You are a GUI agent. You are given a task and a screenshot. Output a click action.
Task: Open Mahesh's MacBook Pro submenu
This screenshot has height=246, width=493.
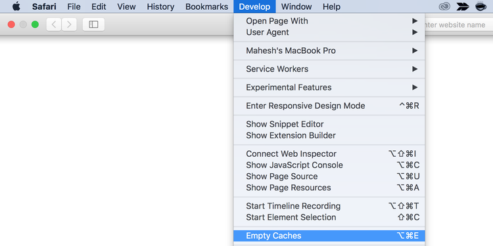tap(329, 51)
